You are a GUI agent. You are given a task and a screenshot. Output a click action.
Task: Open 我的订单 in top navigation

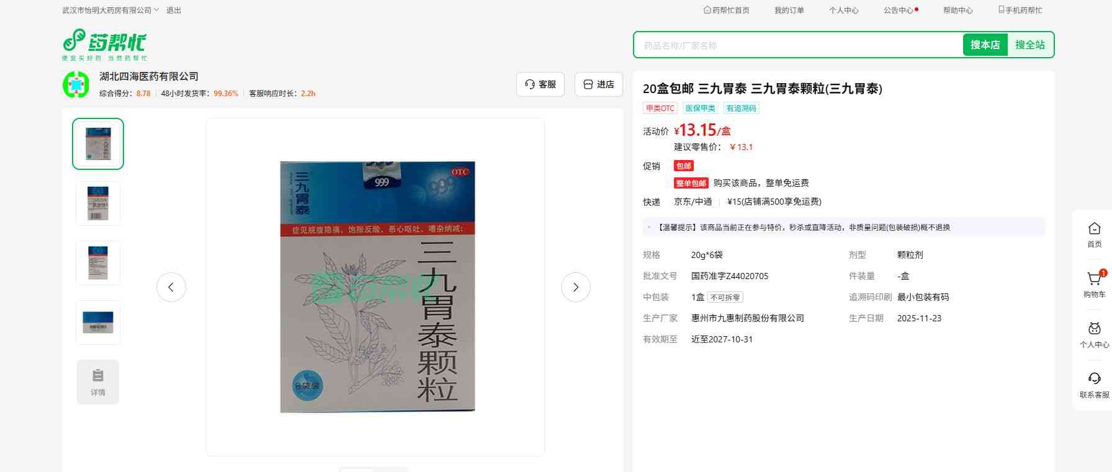point(789,11)
